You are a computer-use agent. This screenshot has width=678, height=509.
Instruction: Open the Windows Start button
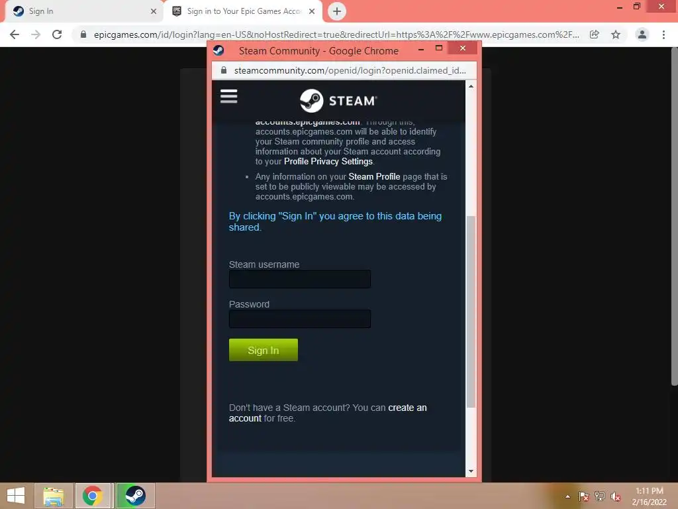click(16, 496)
